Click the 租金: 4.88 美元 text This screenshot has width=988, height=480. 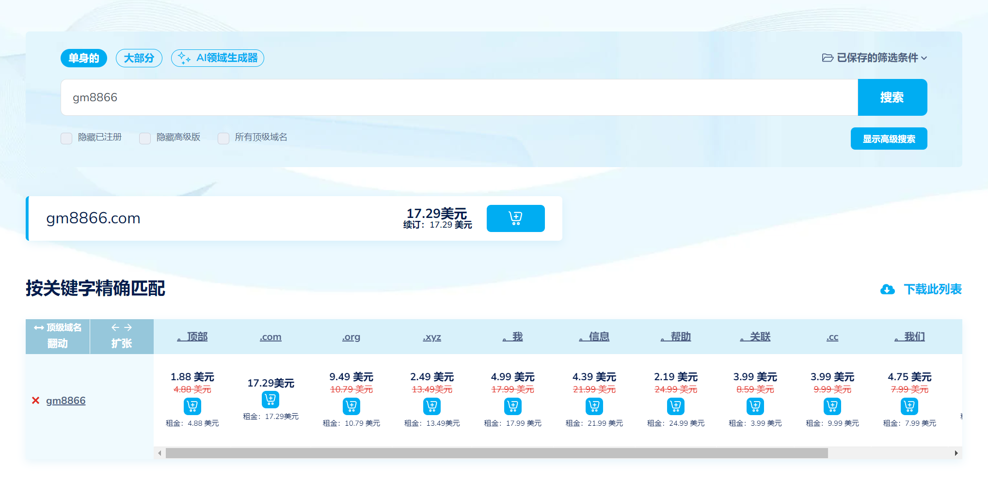tap(192, 423)
